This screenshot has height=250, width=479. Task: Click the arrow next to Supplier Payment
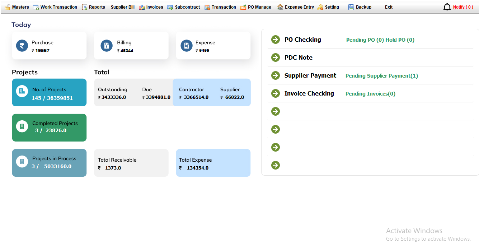(276, 75)
